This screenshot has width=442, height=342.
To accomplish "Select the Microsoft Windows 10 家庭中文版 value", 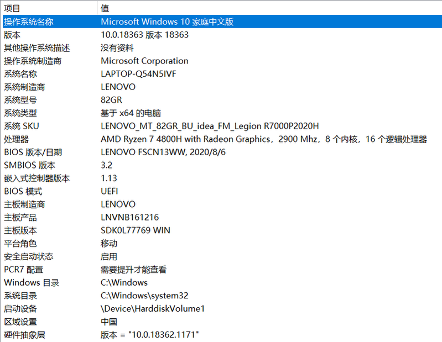I will tap(167, 22).
